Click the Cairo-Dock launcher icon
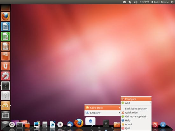175x131 pixels. point(5,106)
